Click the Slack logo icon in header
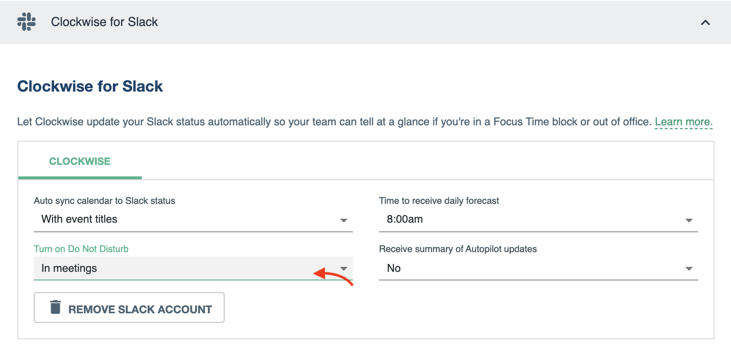Screen dimensions: 731x347 [x=27, y=22]
